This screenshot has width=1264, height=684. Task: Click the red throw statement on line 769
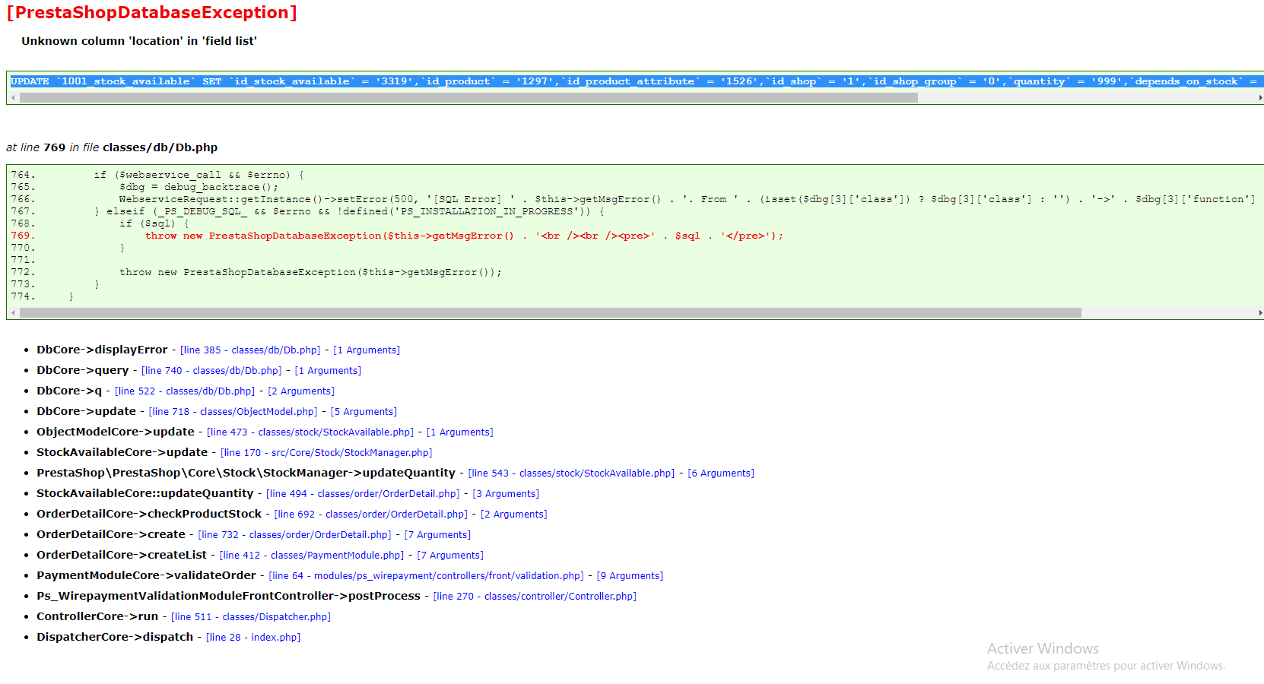click(464, 236)
